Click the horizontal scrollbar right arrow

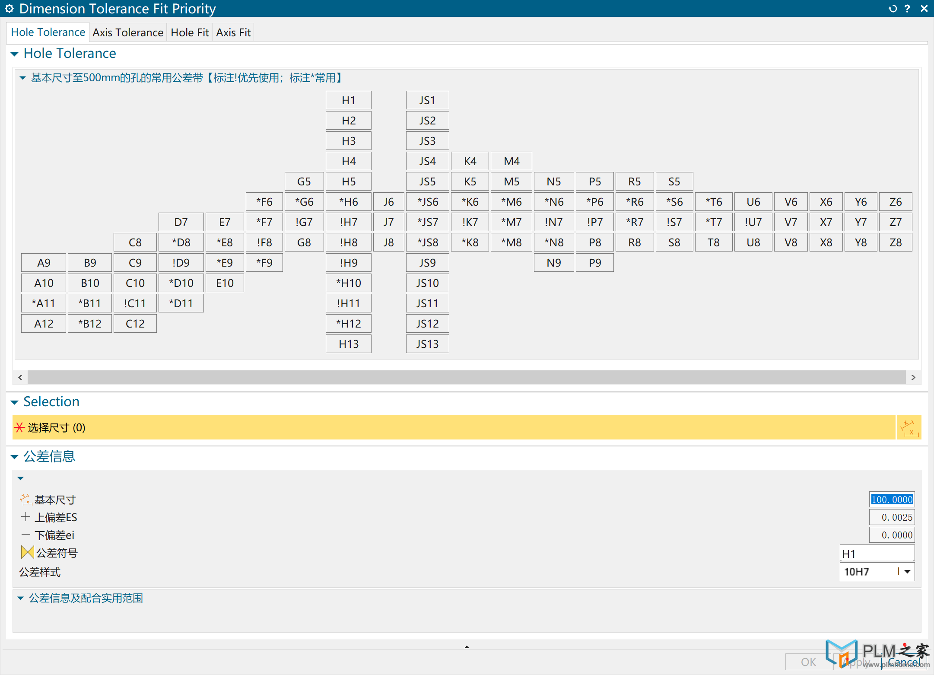point(913,377)
